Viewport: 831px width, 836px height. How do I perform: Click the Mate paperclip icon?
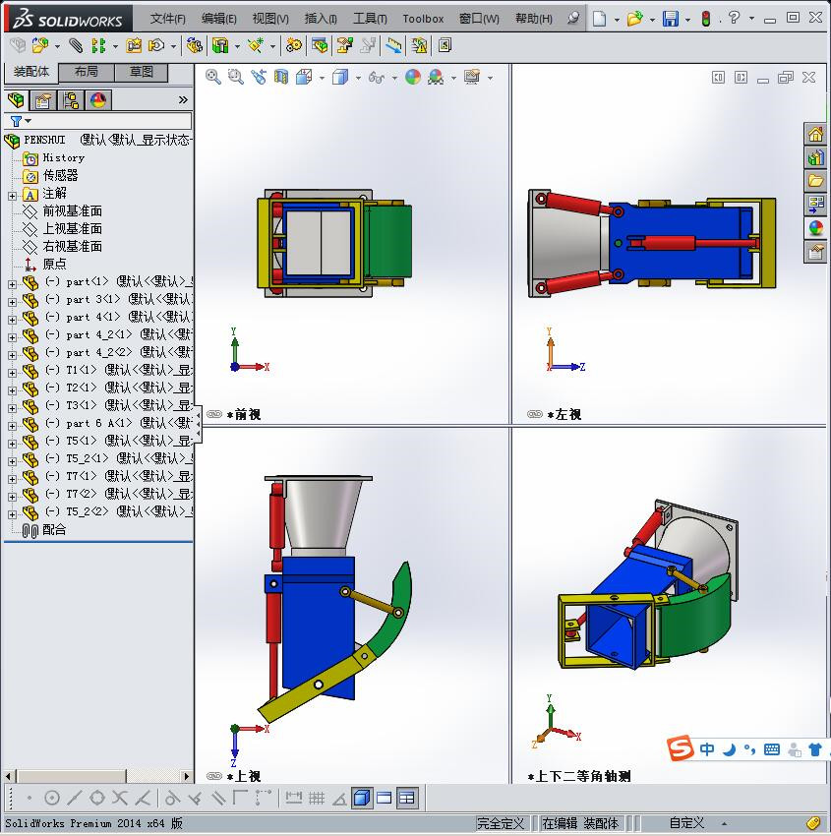click(76, 46)
